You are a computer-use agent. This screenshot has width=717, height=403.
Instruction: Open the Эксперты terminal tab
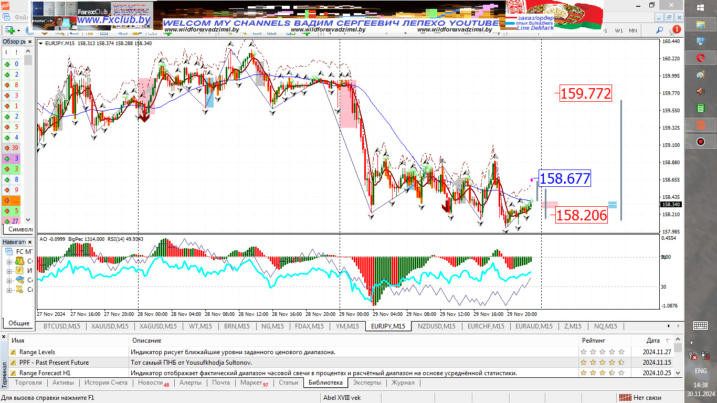[367, 383]
